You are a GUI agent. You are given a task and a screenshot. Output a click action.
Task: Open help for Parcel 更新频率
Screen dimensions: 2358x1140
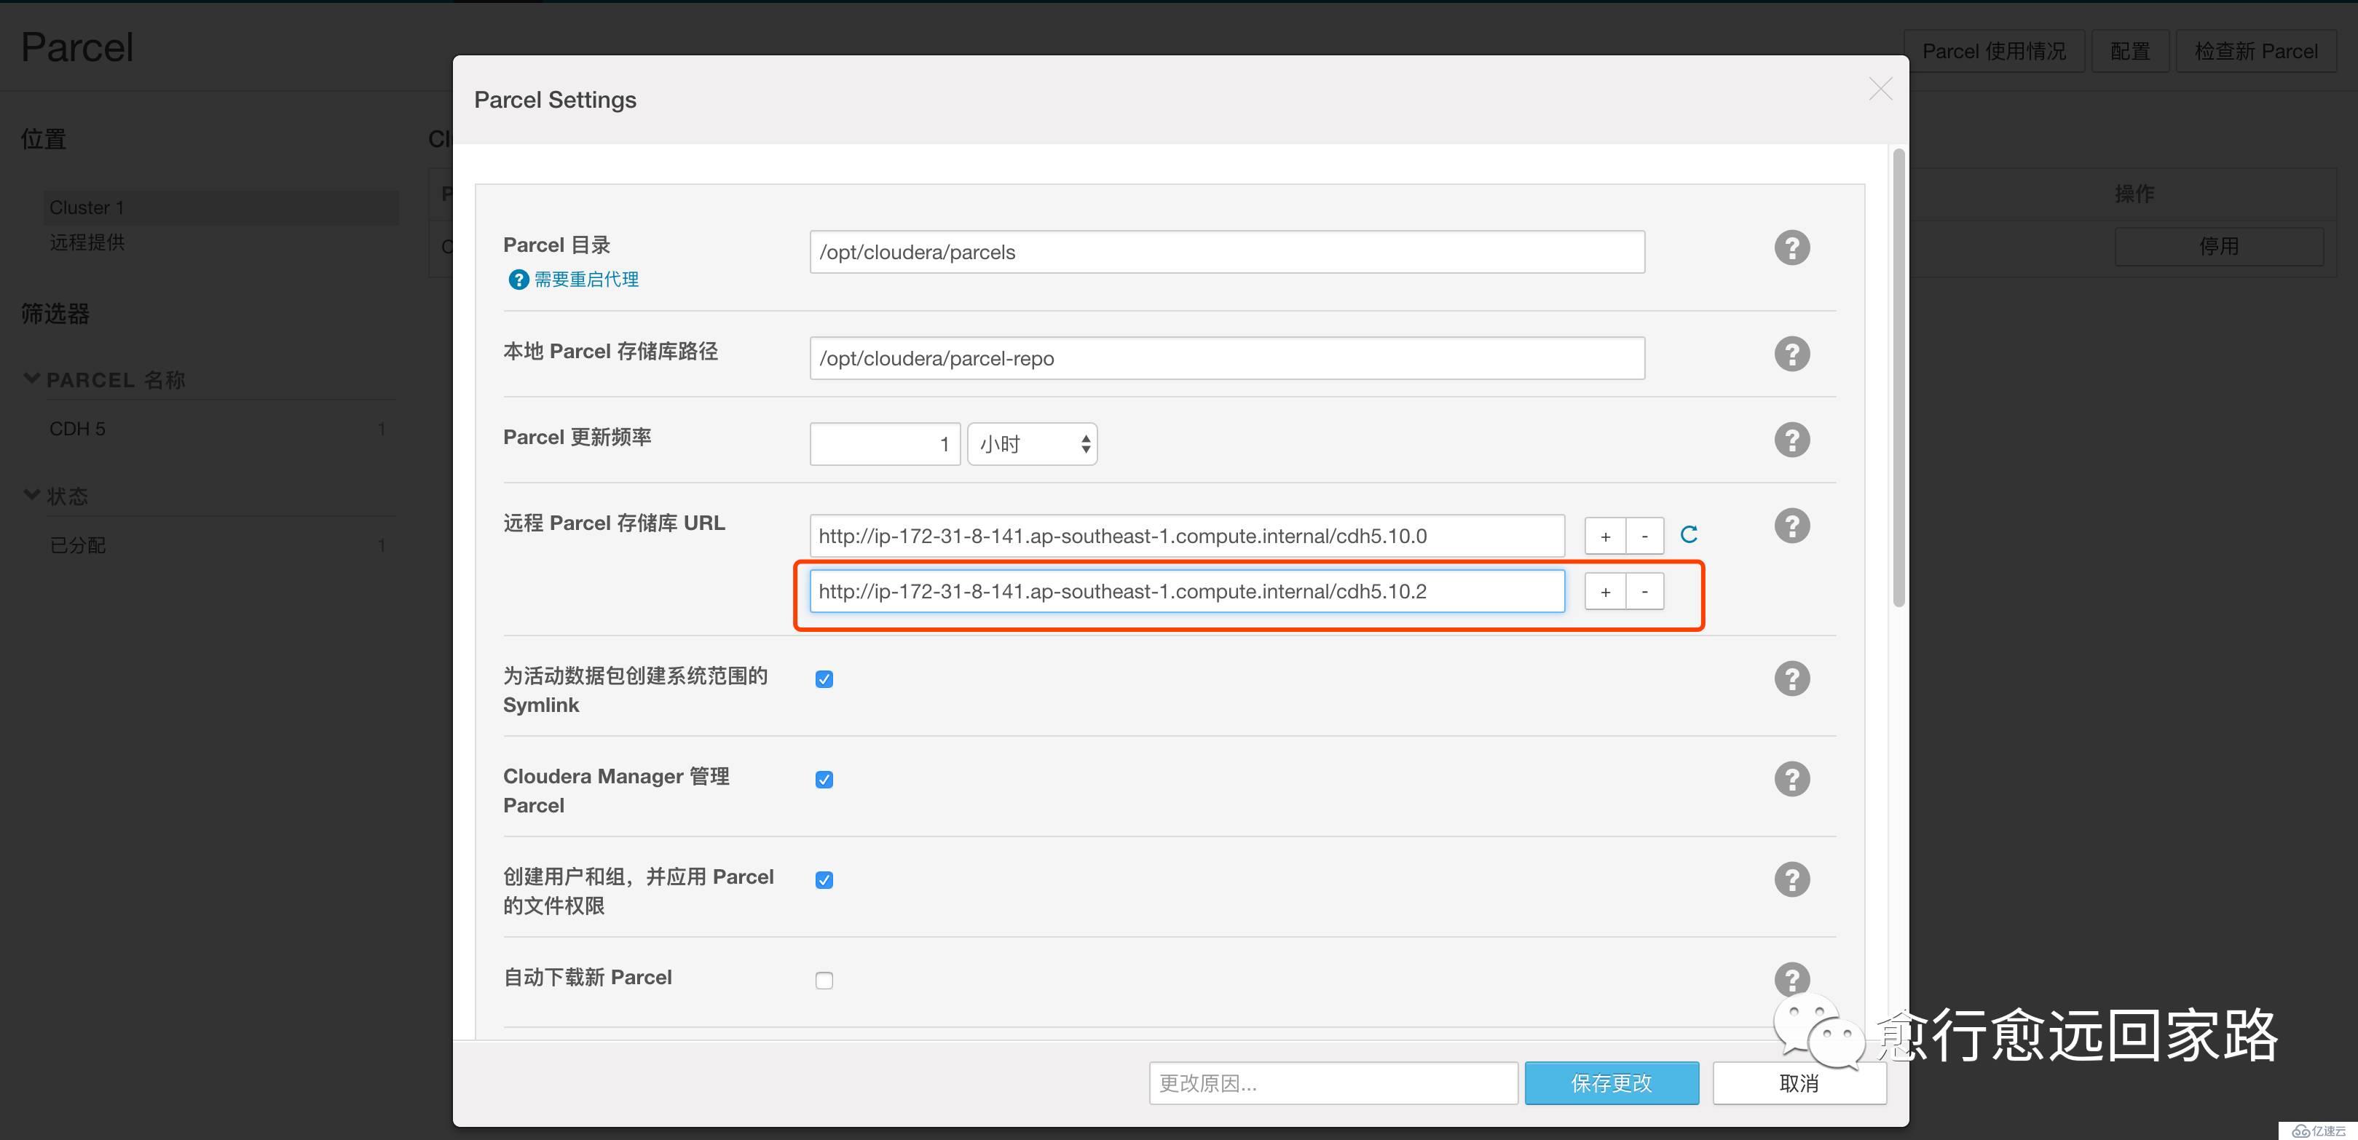point(1791,439)
